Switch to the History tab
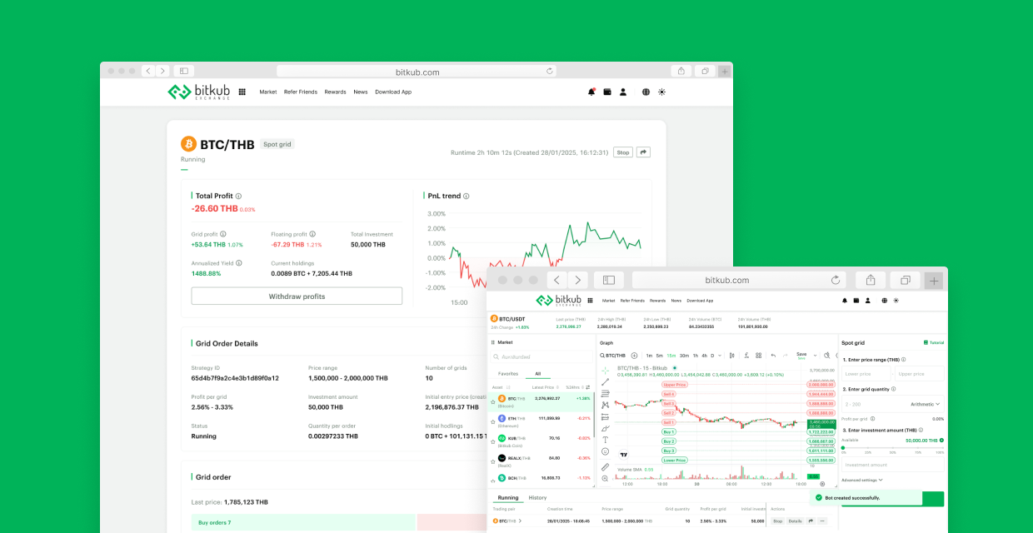1033x533 pixels. tap(537, 497)
